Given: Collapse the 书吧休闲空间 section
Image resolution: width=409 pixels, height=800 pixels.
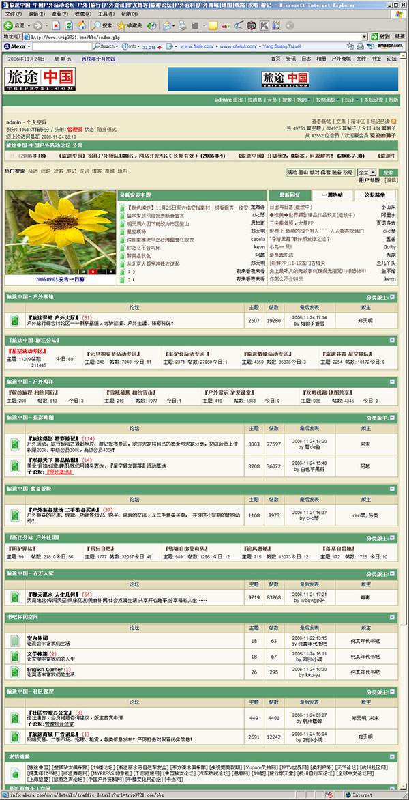Looking at the screenshot, I should [x=392, y=617].
